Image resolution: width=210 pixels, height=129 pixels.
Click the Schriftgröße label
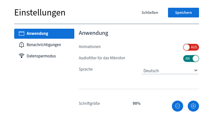(x=89, y=104)
